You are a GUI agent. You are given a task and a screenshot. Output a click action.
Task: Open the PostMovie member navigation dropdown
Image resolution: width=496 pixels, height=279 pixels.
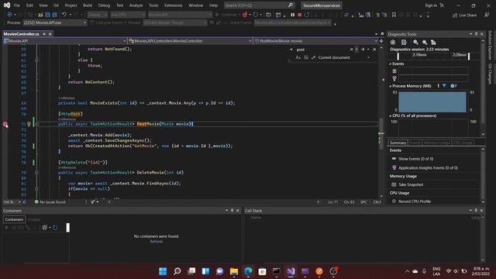point(315,41)
